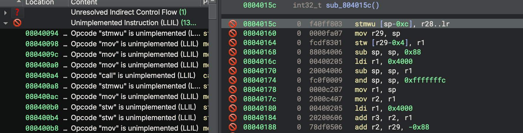Image resolution: width=523 pixels, height=133 pixels.
Task: Click the tag icon at address 08040178
Action: click(x=233, y=90)
